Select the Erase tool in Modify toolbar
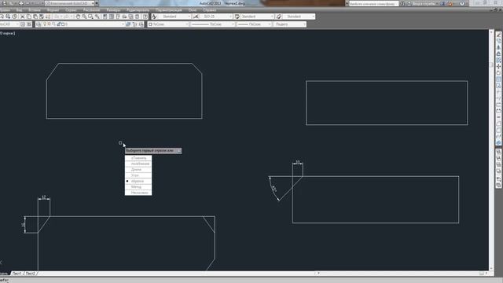This screenshot has width=503, height=283. pos(498,35)
